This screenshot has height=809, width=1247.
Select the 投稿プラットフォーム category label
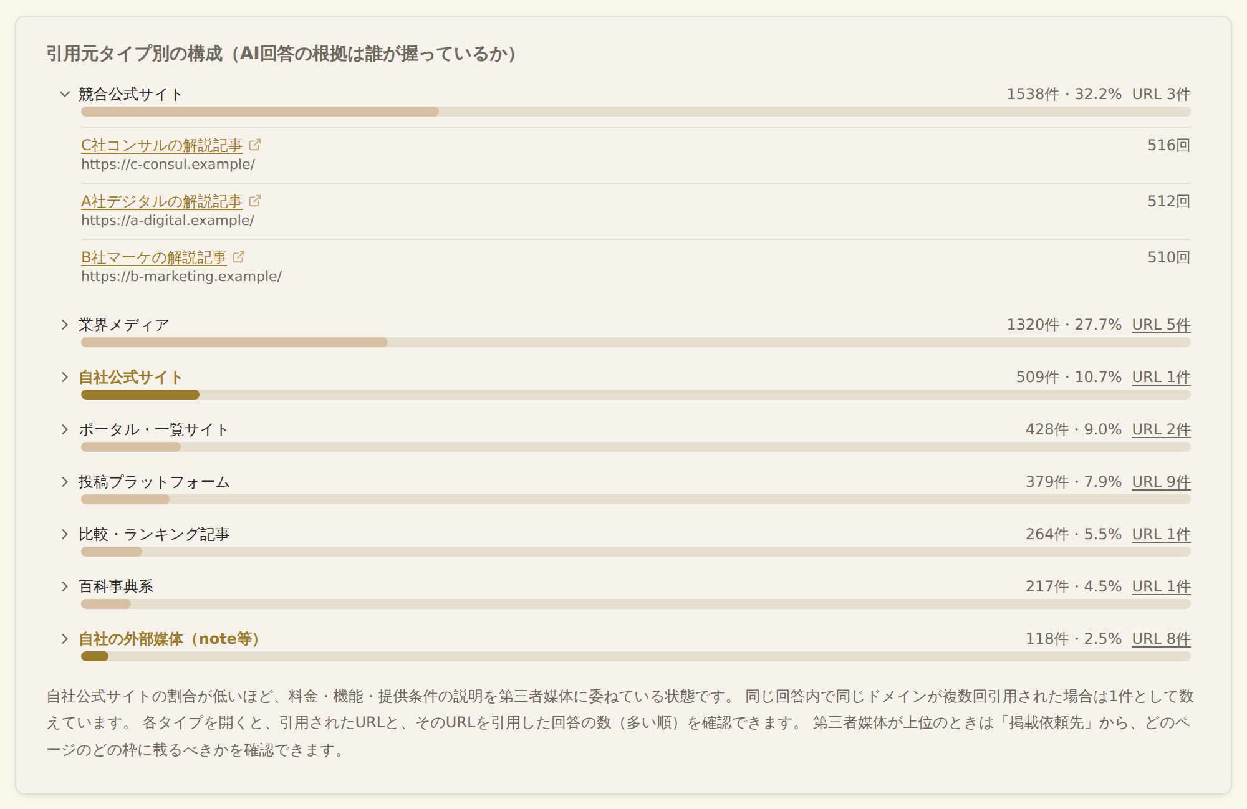[x=154, y=482]
